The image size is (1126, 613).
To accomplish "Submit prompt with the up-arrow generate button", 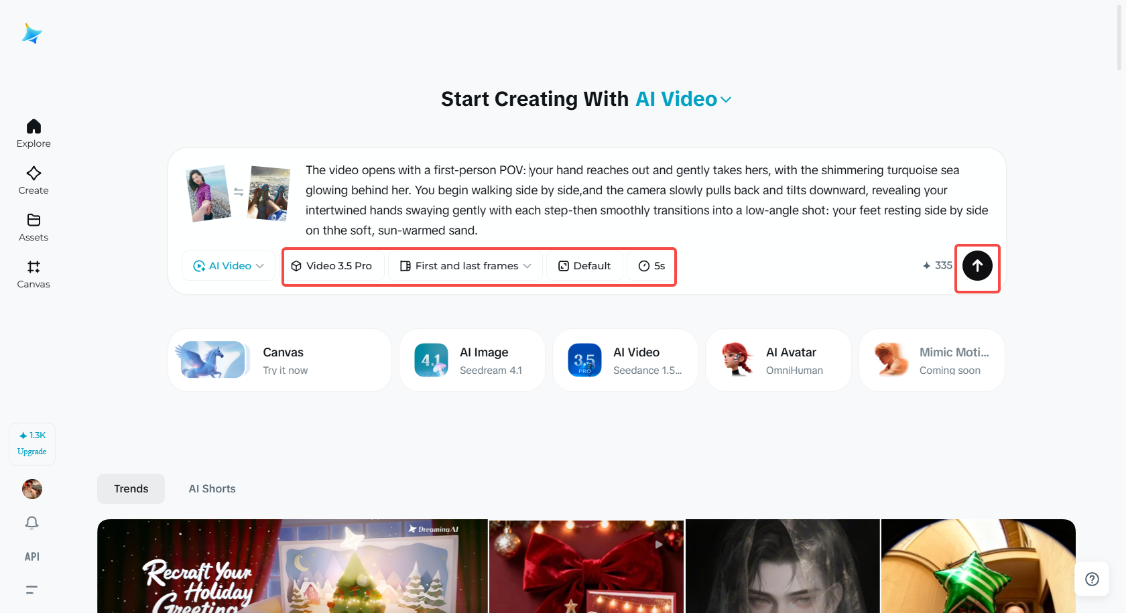I will tap(977, 266).
